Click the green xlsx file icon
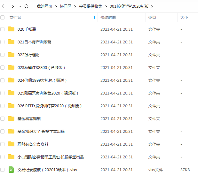Viewport: 198px width, 175px height. pyautogui.click(x=11, y=170)
